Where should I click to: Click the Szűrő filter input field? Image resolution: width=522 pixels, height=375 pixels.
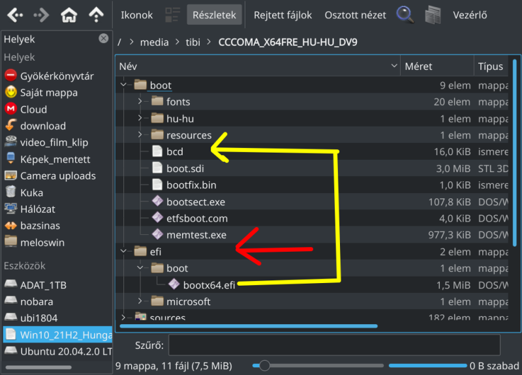[x=334, y=345]
